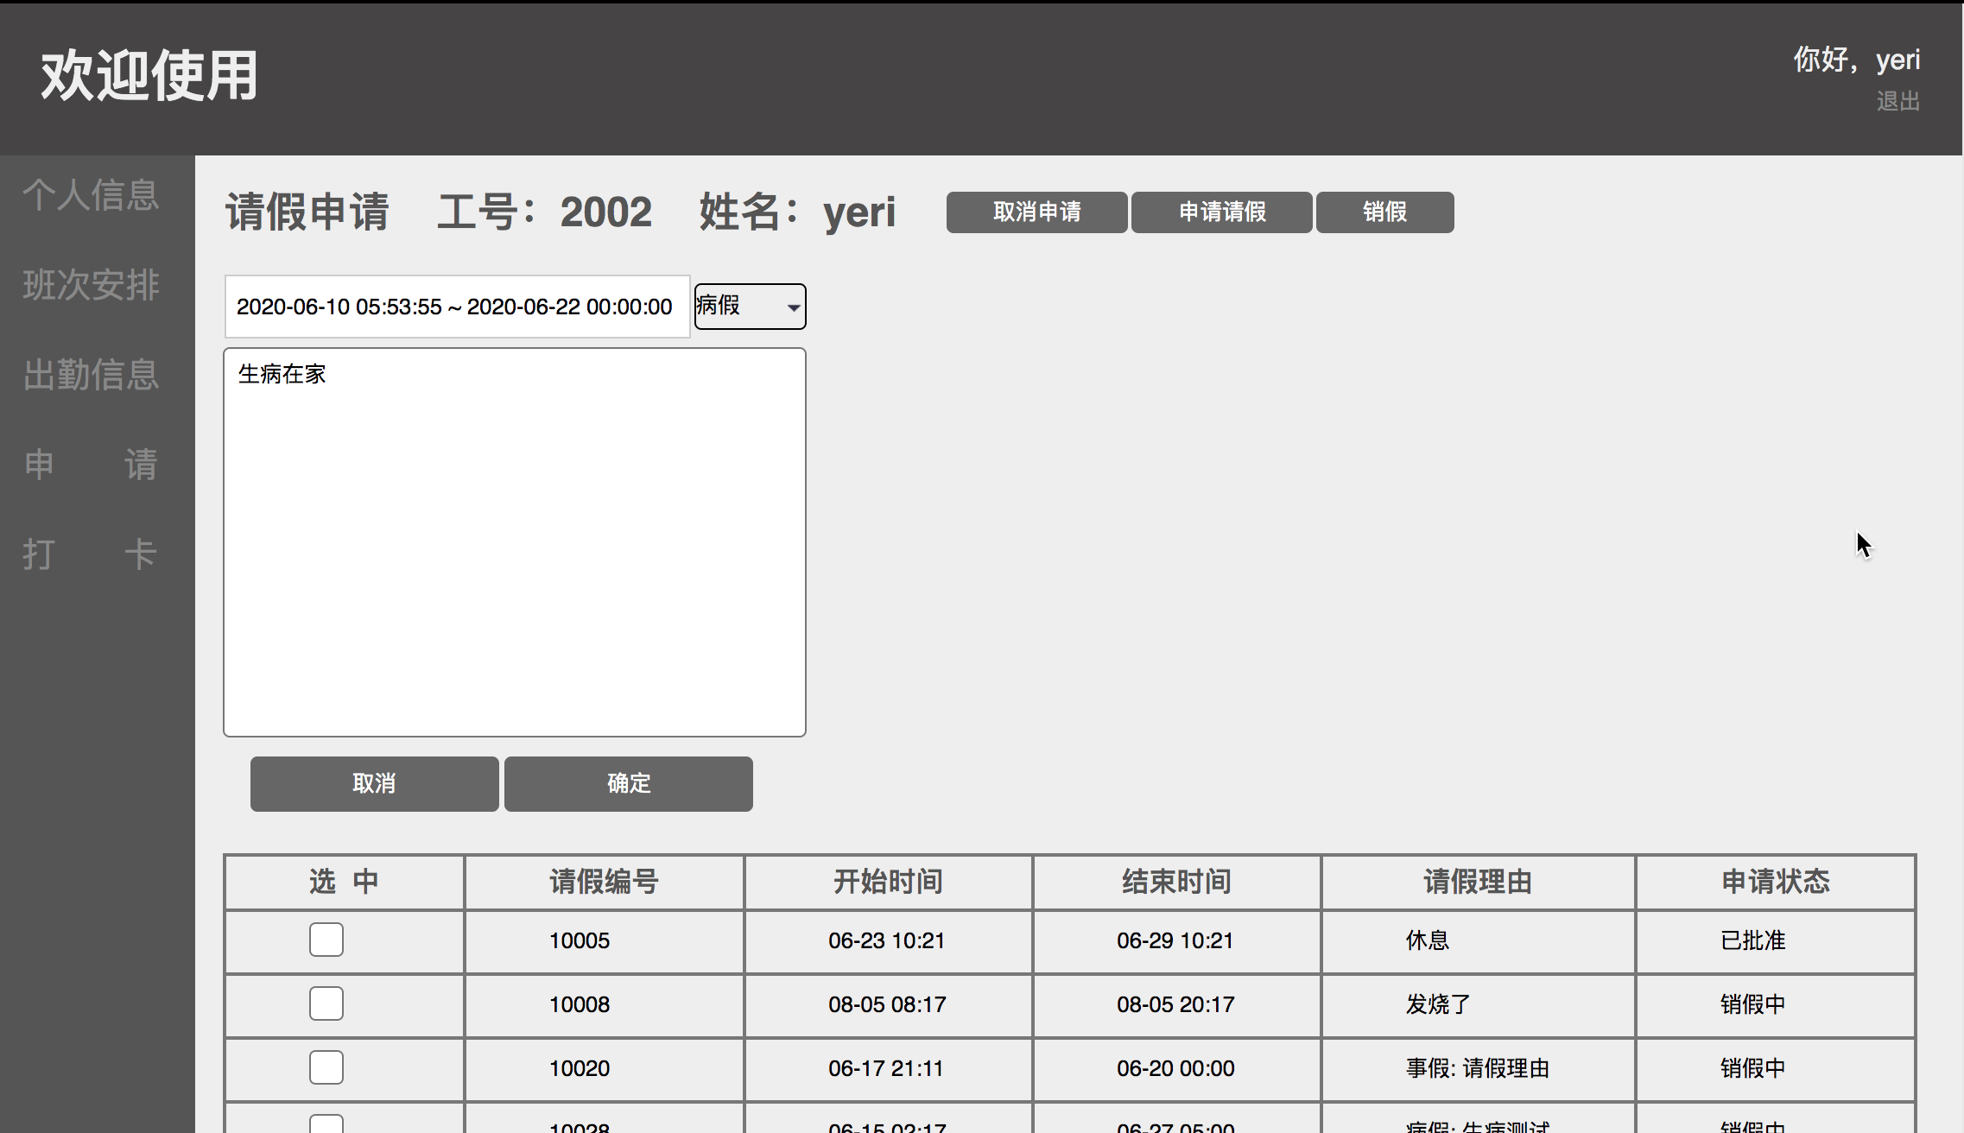Click 取消 below the reason box

[x=374, y=784]
